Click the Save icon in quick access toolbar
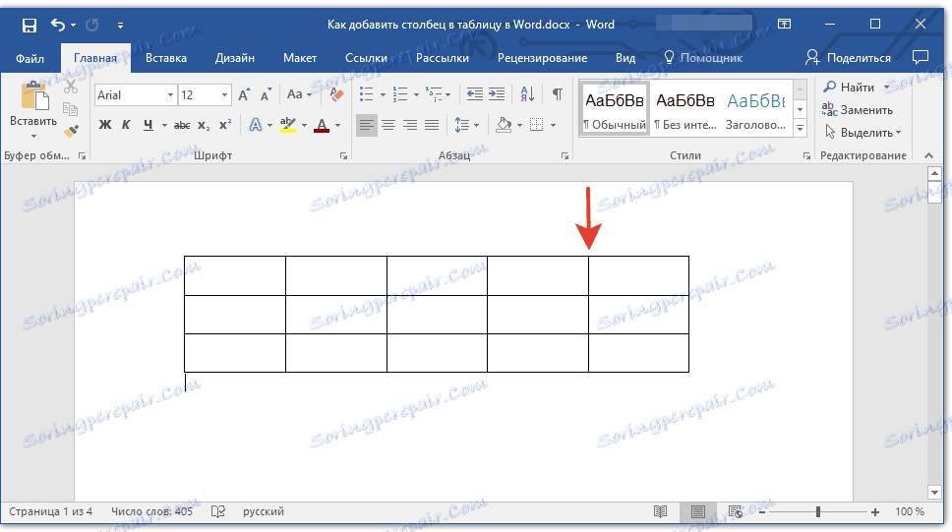This screenshot has width=952, height=532. [29, 25]
